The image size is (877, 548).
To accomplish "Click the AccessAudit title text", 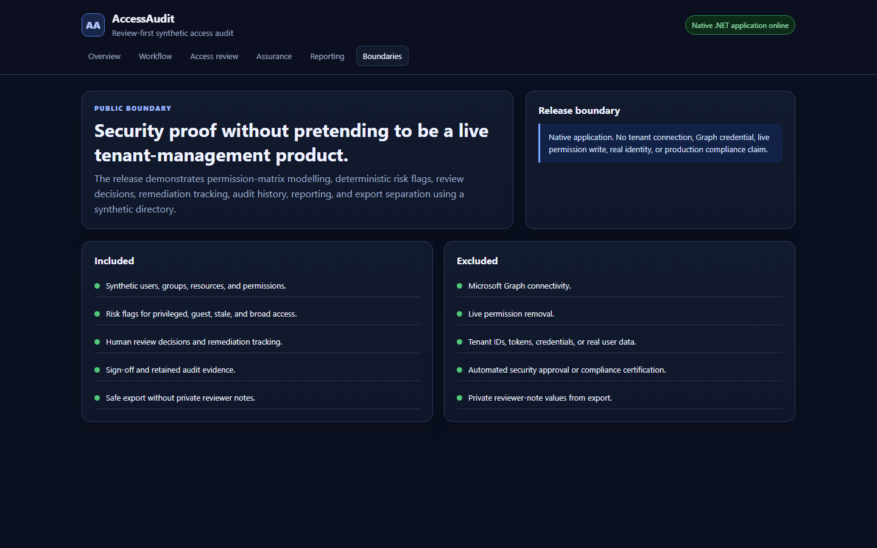I will 143,19.
